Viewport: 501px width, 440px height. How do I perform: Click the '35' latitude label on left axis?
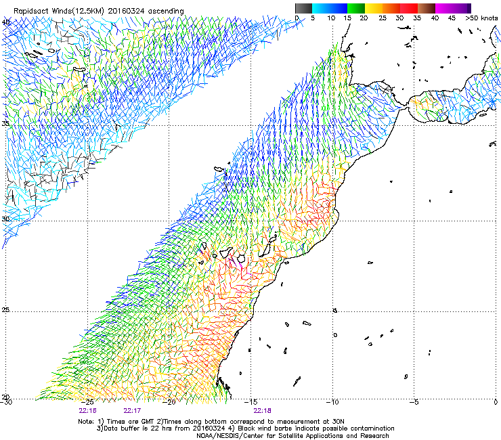point(5,123)
